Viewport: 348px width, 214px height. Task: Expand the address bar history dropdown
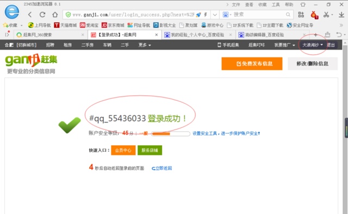[x=215, y=15]
